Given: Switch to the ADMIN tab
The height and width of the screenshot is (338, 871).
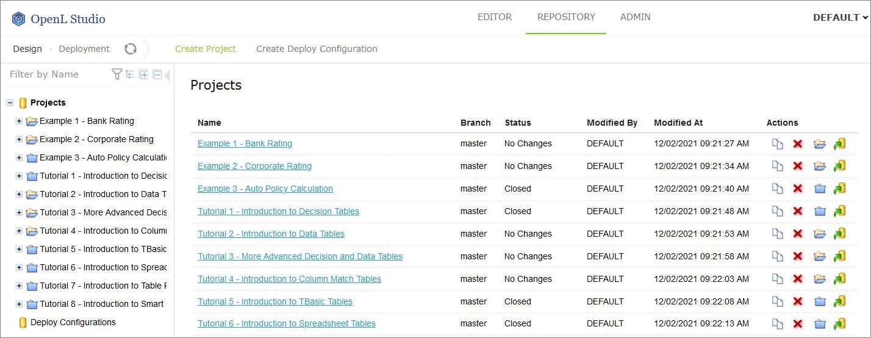Looking at the screenshot, I should pyautogui.click(x=635, y=17).
